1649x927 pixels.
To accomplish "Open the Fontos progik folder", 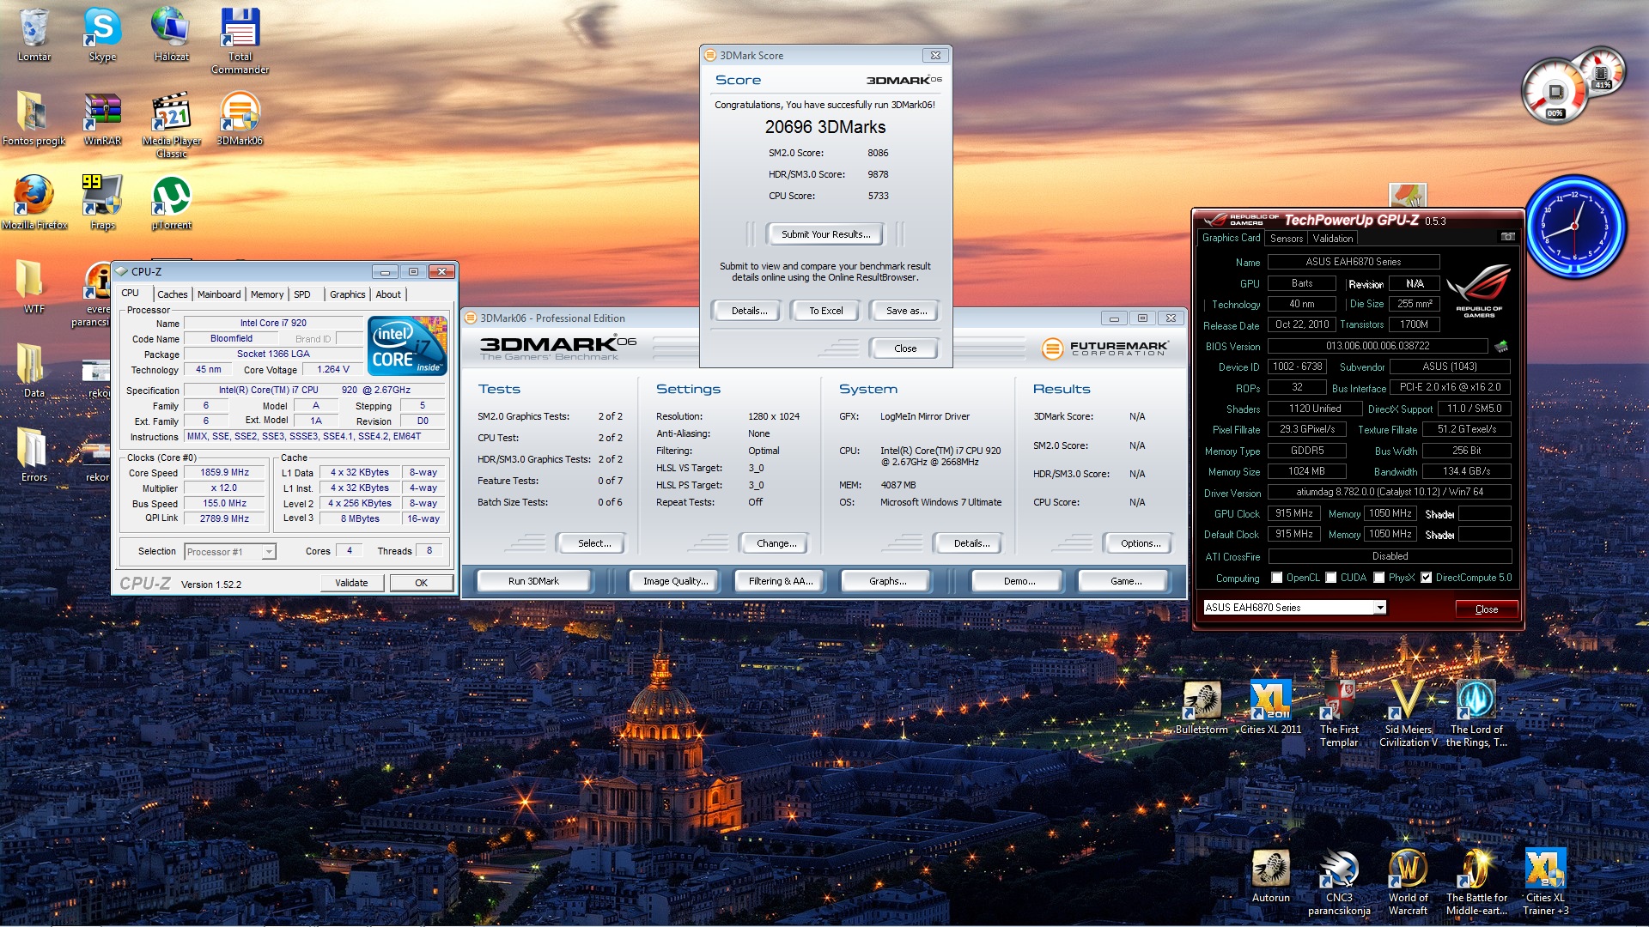I will click(34, 118).
